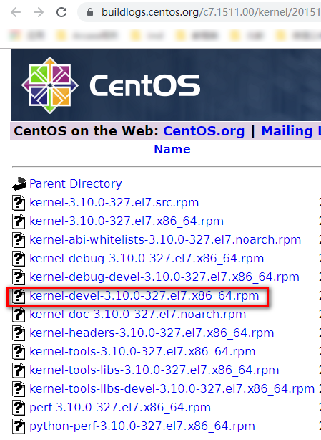
Task: Download kernel-devel-3.10.0-327.el7.x86_64.rpm
Action: [x=144, y=295]
